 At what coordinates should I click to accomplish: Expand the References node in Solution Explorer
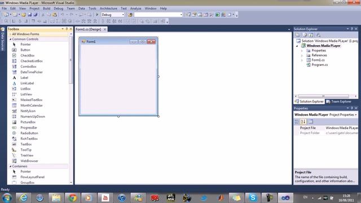(x=302, y=55)
